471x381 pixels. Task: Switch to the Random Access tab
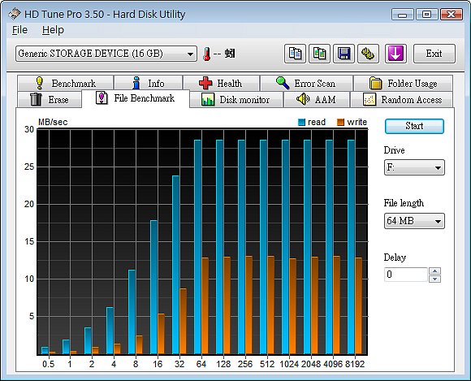coord(402,99)
